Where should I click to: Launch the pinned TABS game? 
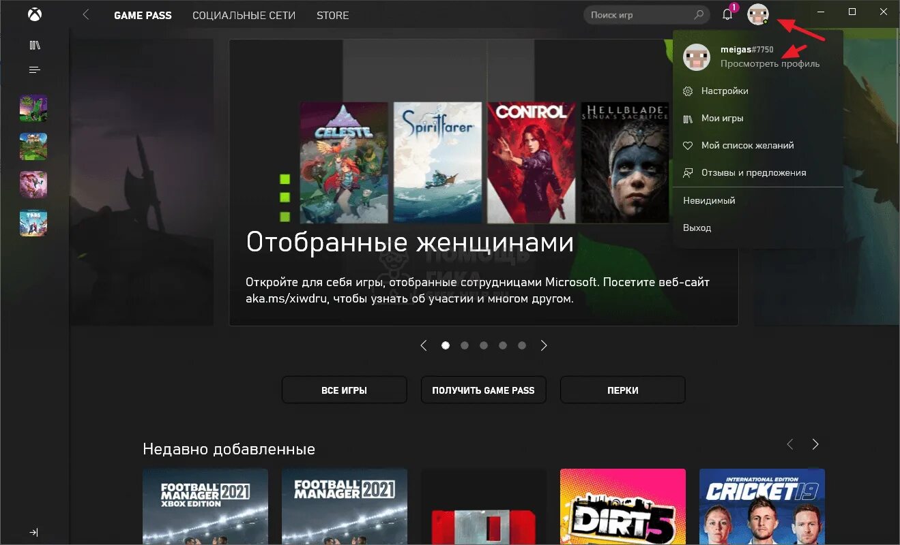(33, 223)
